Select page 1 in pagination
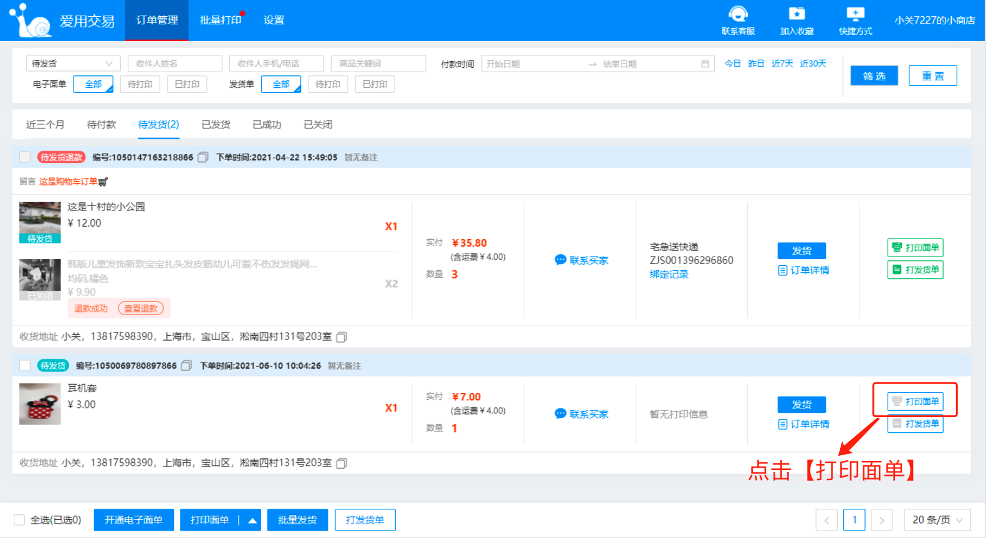Viewport: 986px width, 538px height. point(854,520)
